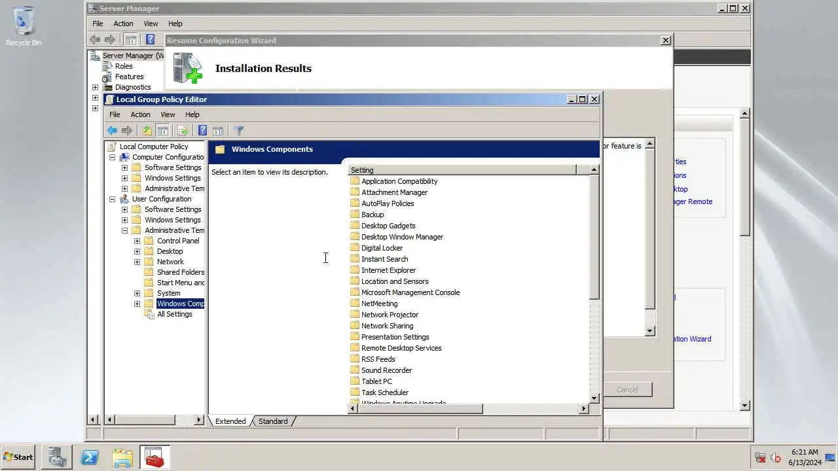Screen dimensions: 838x471
Task: Open the Attachment Manager folder
Action: tap(394, 192)
